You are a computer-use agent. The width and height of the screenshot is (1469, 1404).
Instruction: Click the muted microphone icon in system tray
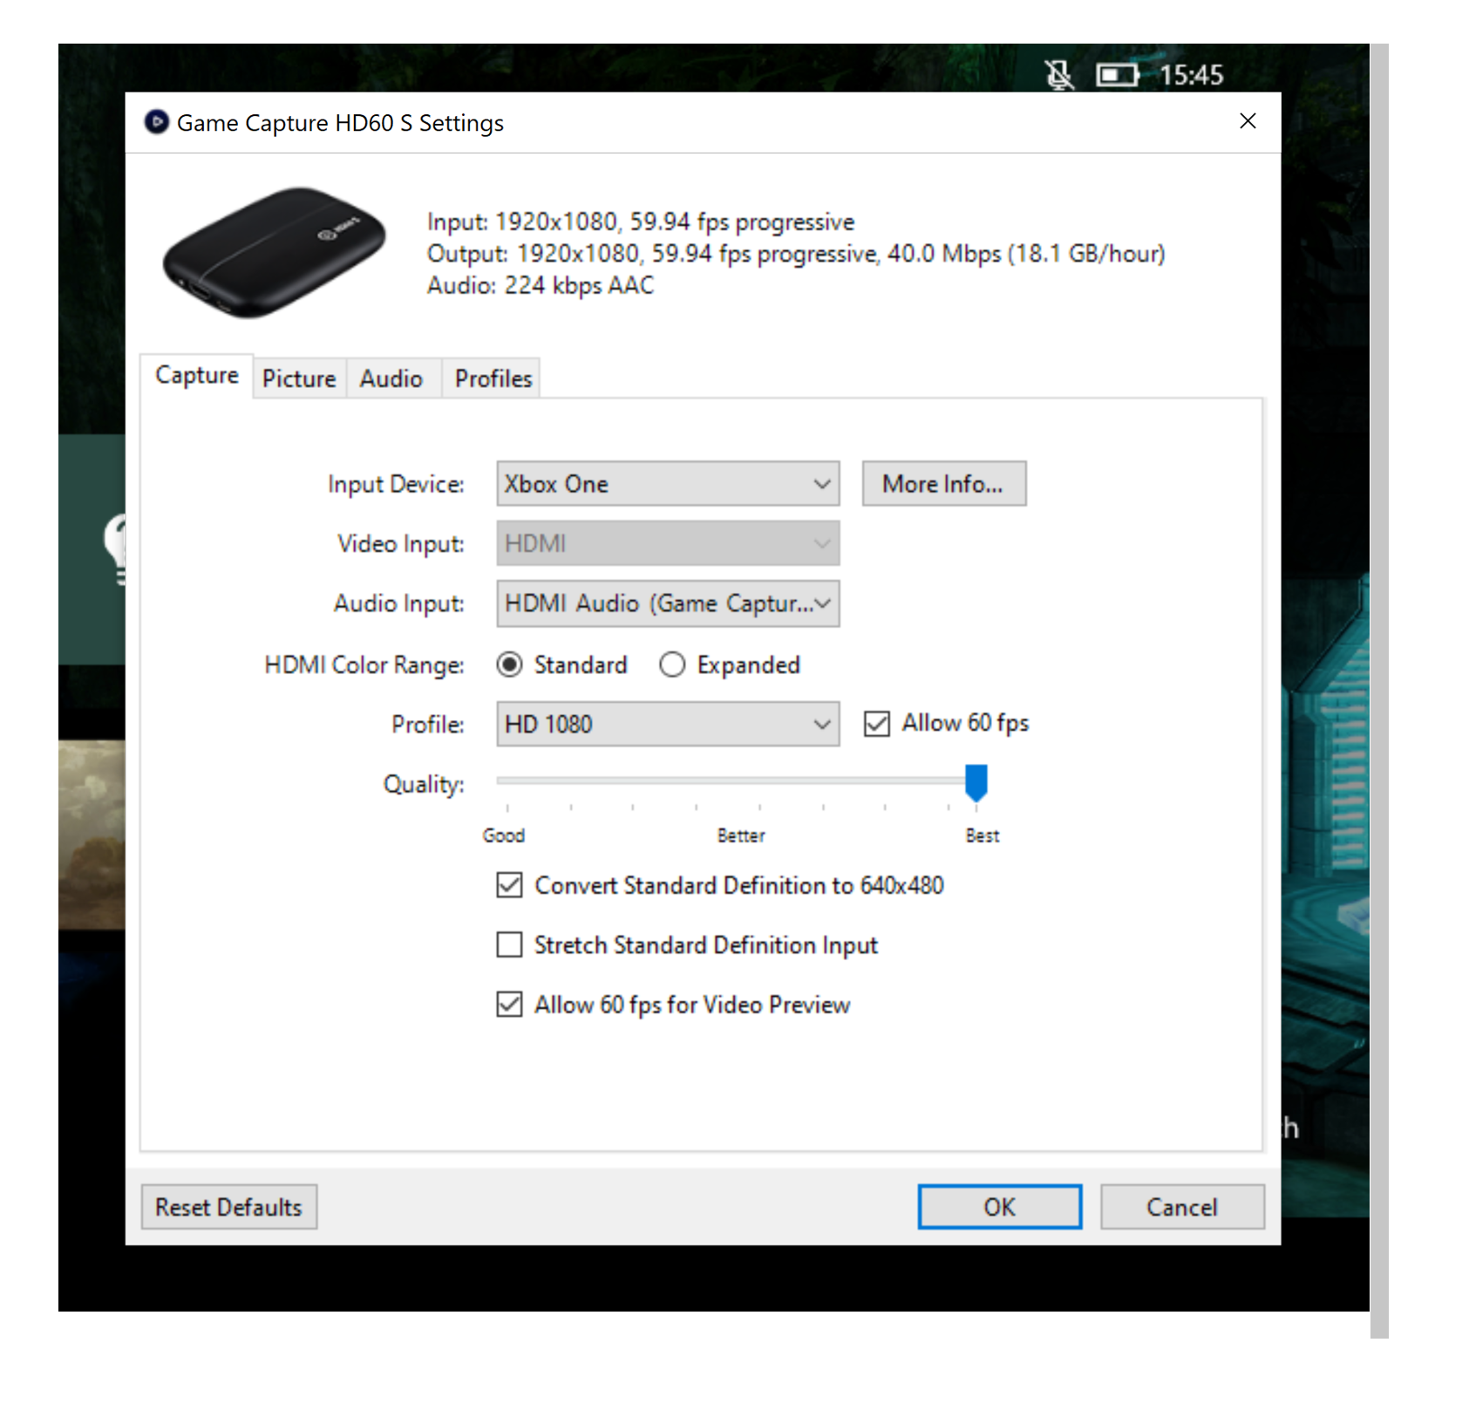coord(1058,75)
